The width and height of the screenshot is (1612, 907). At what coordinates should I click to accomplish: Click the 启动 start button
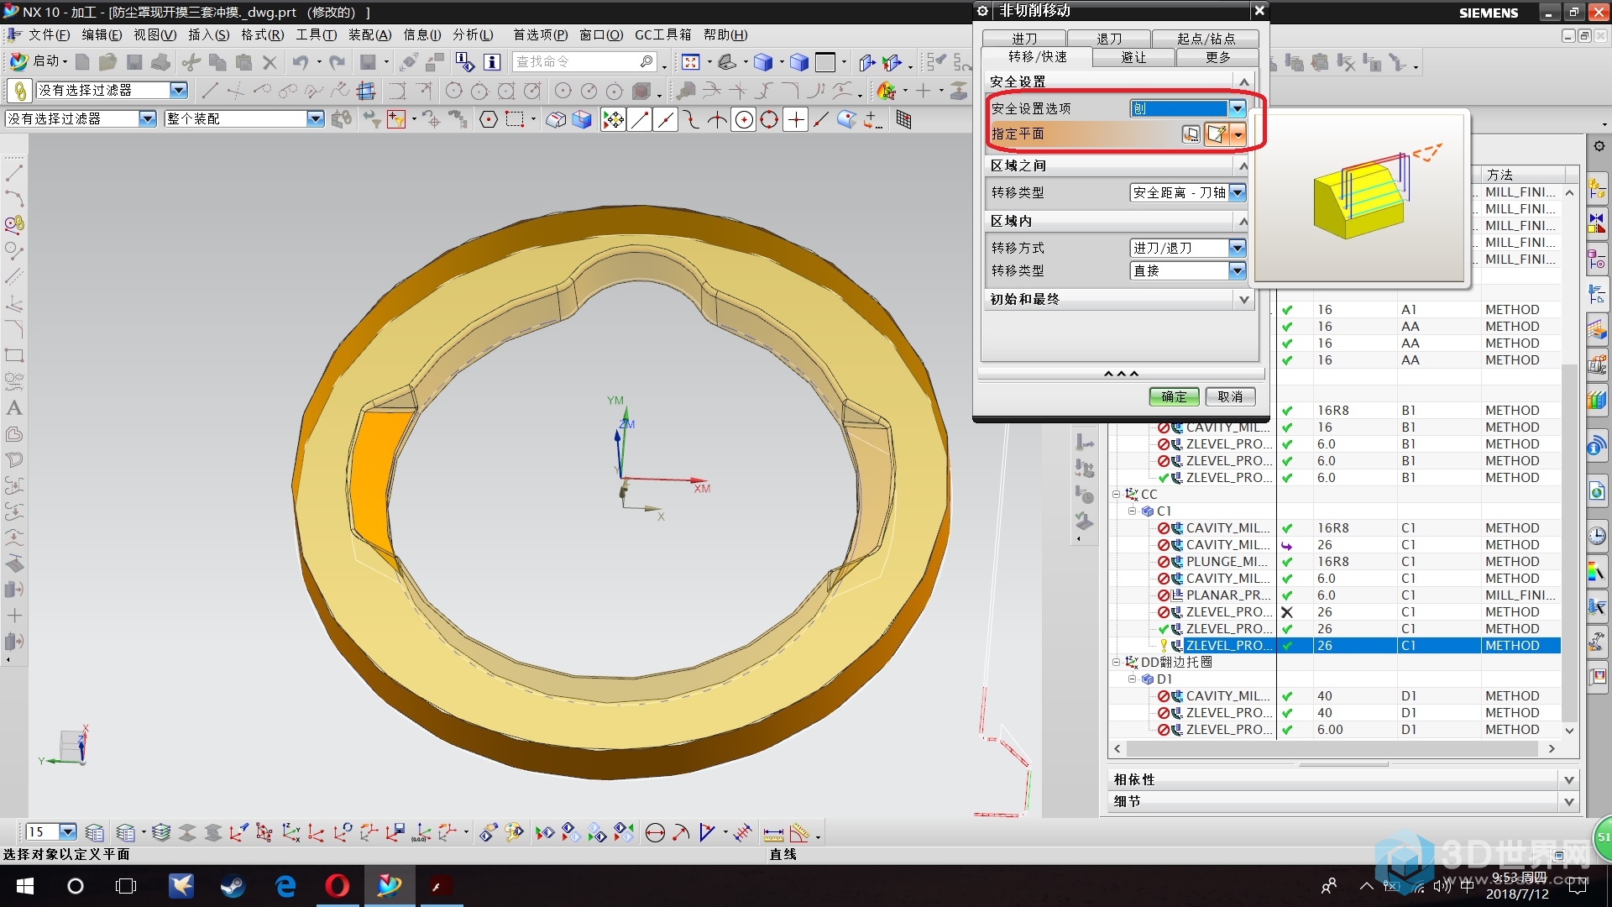39,61
